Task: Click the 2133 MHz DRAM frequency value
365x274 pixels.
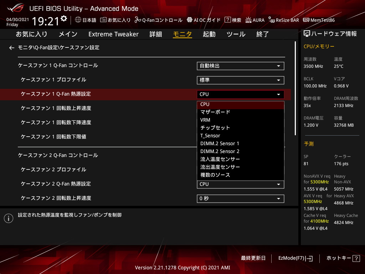Action: [x=344, y=106]
